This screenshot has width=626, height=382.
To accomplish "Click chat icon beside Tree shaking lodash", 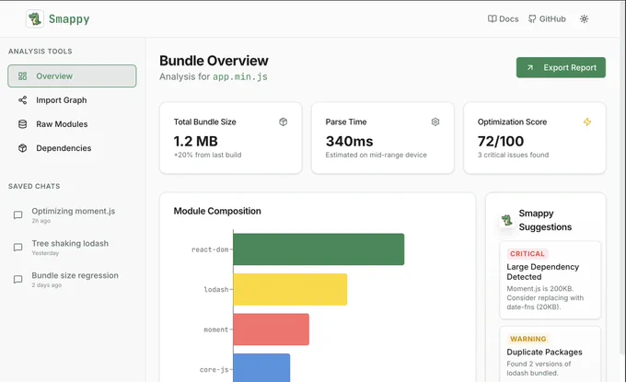I will [18, 248].
